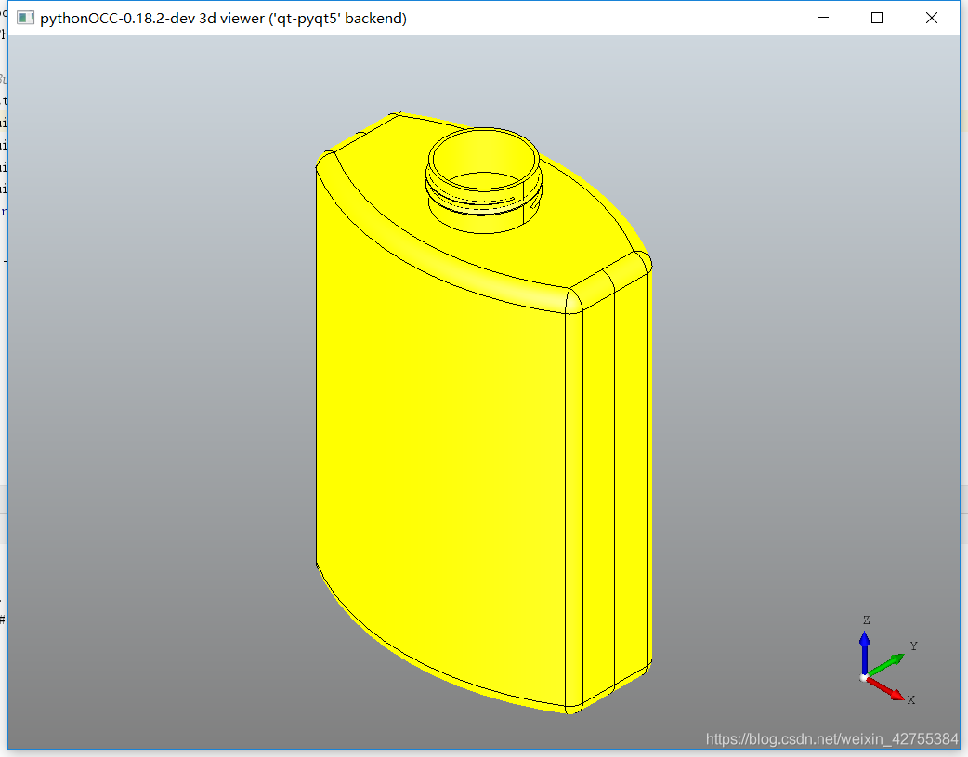Maximize the 3d viewer window
The image size is (968, 757).
coord(876,19)
